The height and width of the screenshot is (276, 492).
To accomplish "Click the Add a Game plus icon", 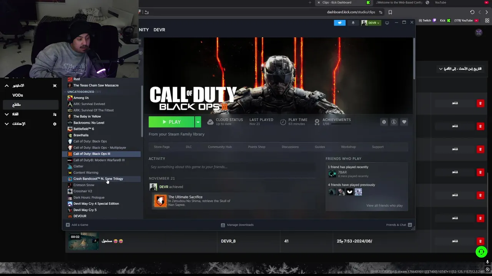I will [68, 225].
